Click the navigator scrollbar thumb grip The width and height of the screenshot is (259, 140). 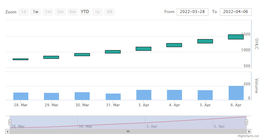tap(128, 131)
